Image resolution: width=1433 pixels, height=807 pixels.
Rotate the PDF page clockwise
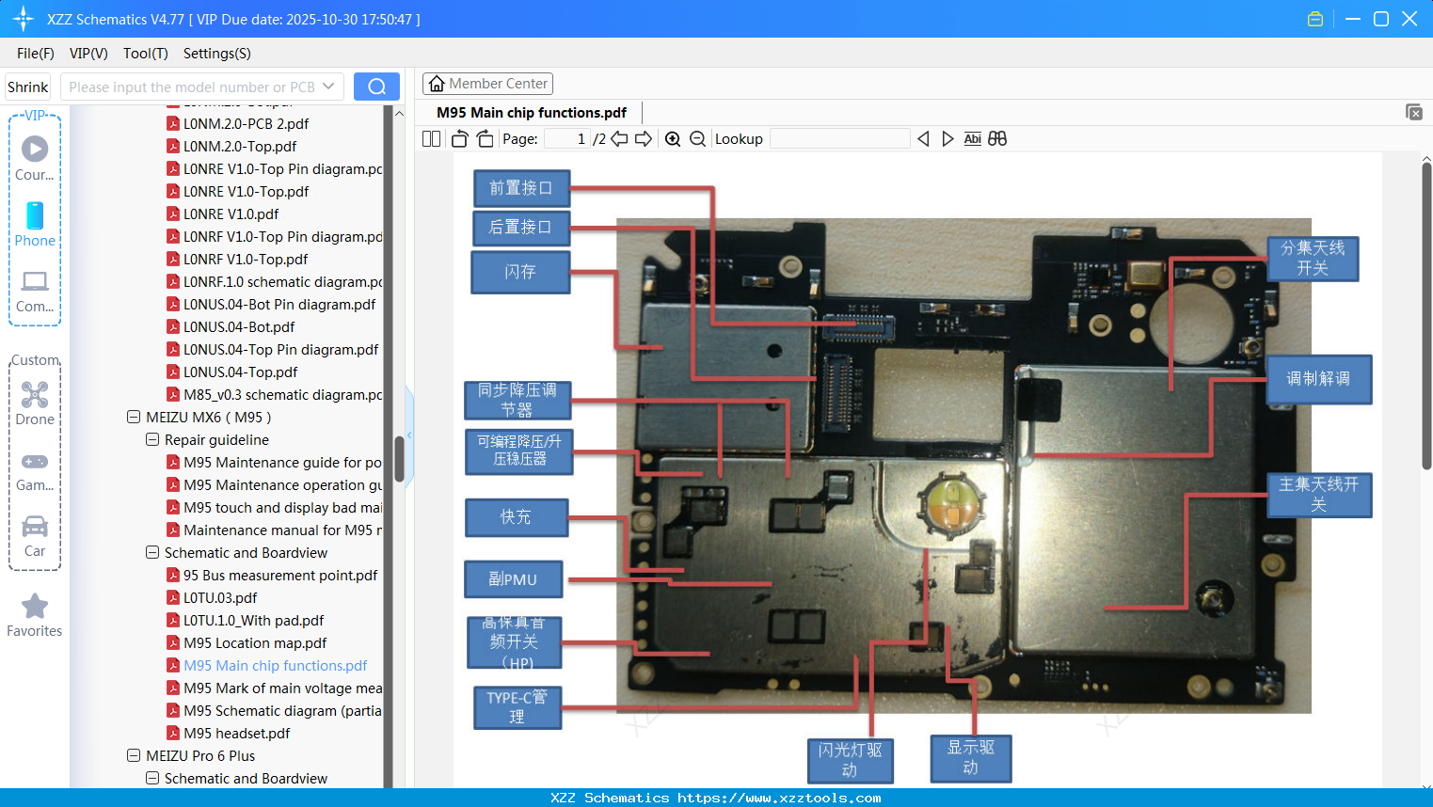point(485,138)
